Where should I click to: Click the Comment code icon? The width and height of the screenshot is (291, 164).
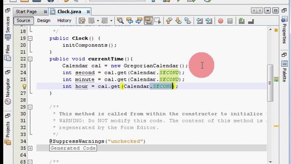tap(241, 20)
